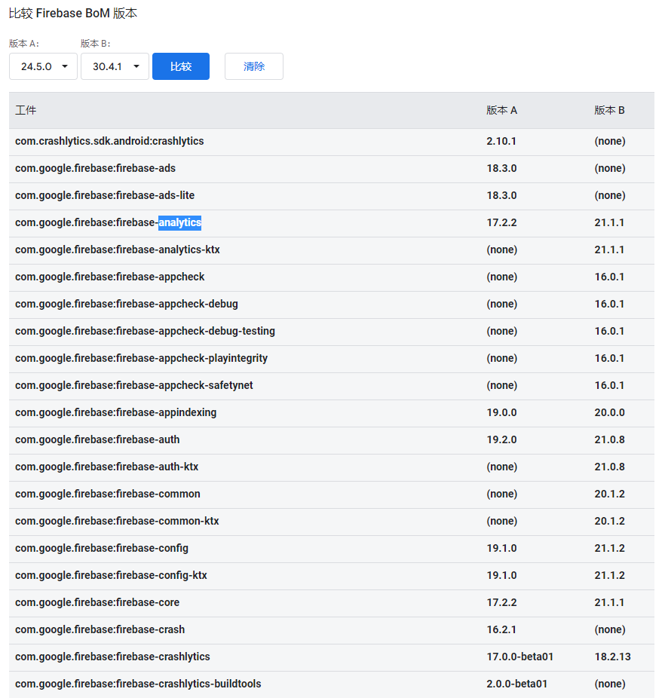Click the firebase-crash artifact name
Viewport: 665px width, 698px height.
pos(100,630)
